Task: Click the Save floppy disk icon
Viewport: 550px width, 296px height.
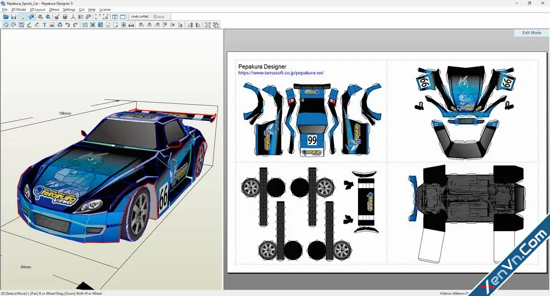Action: 14,17
